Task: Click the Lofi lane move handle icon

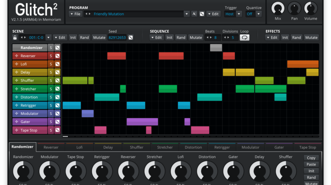Action: pyautogui.click(x=16, y=64)
